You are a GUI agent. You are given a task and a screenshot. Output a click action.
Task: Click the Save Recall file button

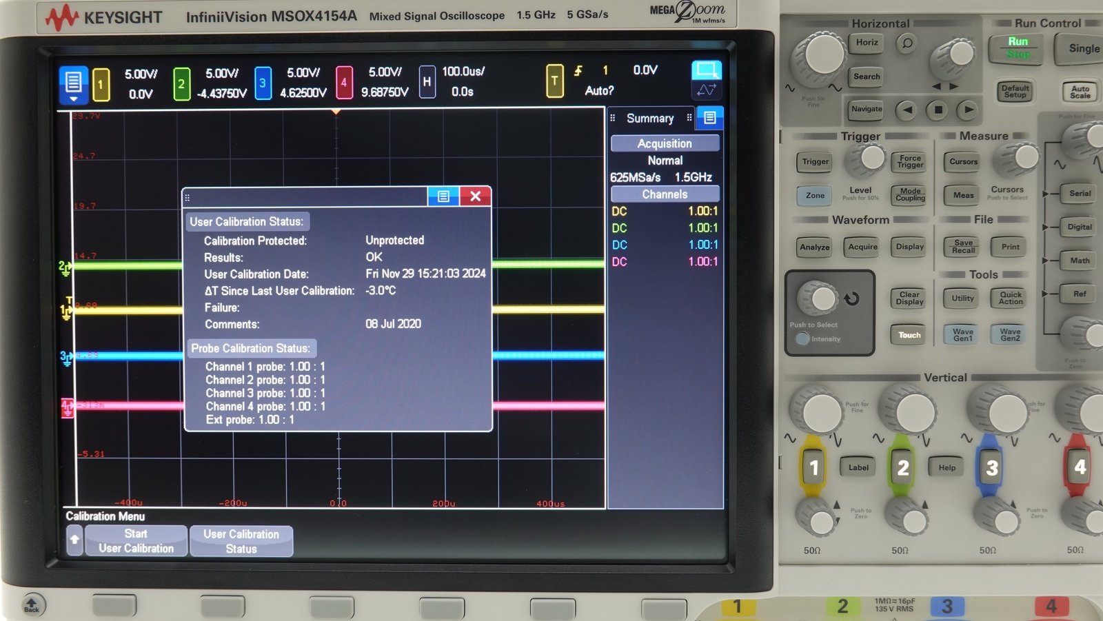[963, 247]
